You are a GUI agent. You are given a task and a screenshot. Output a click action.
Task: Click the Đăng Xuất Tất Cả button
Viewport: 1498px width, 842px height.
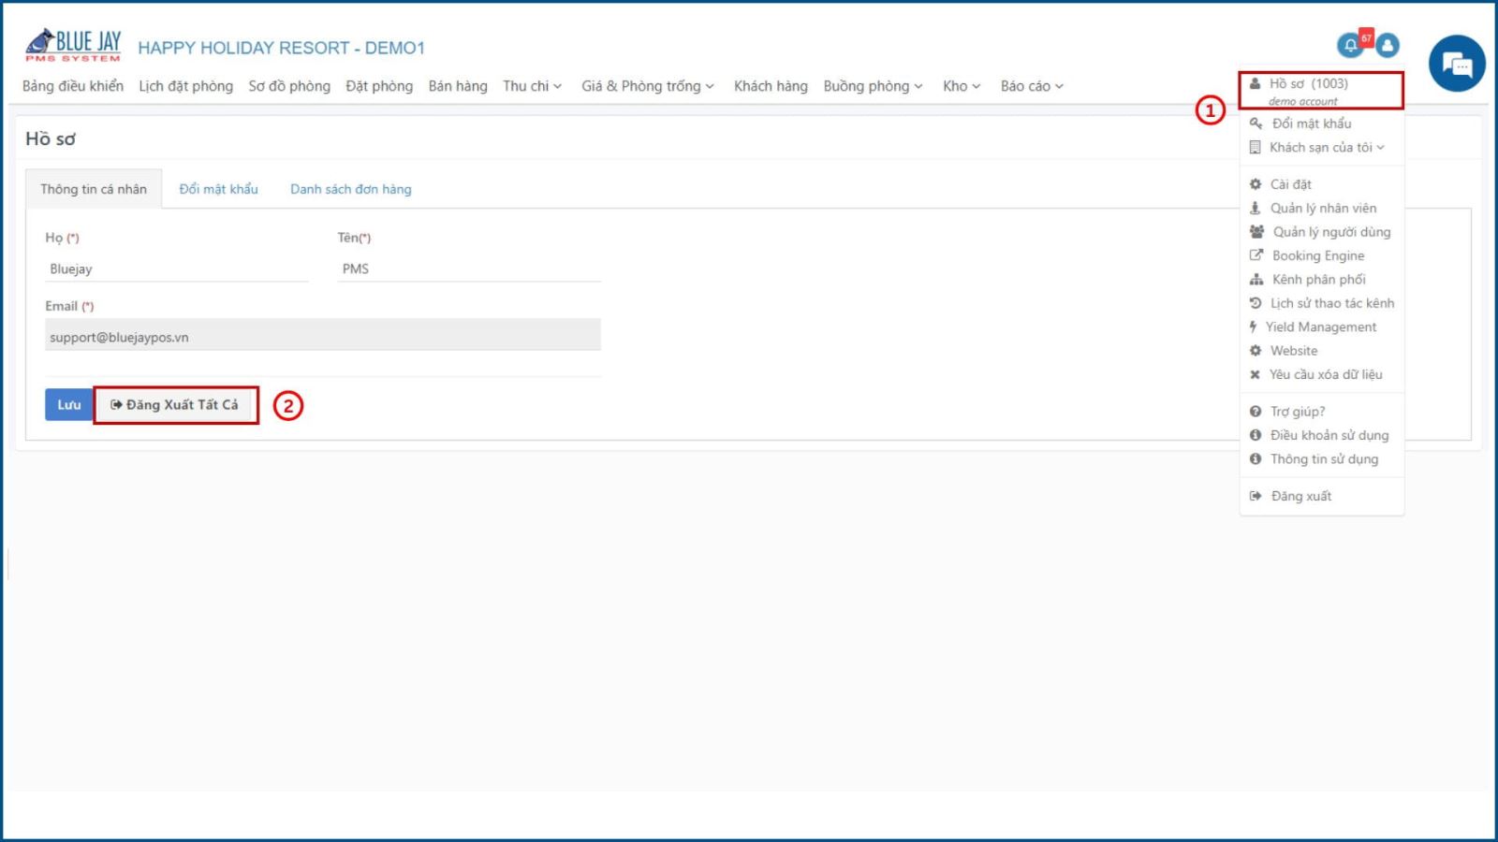click(176, 405)
